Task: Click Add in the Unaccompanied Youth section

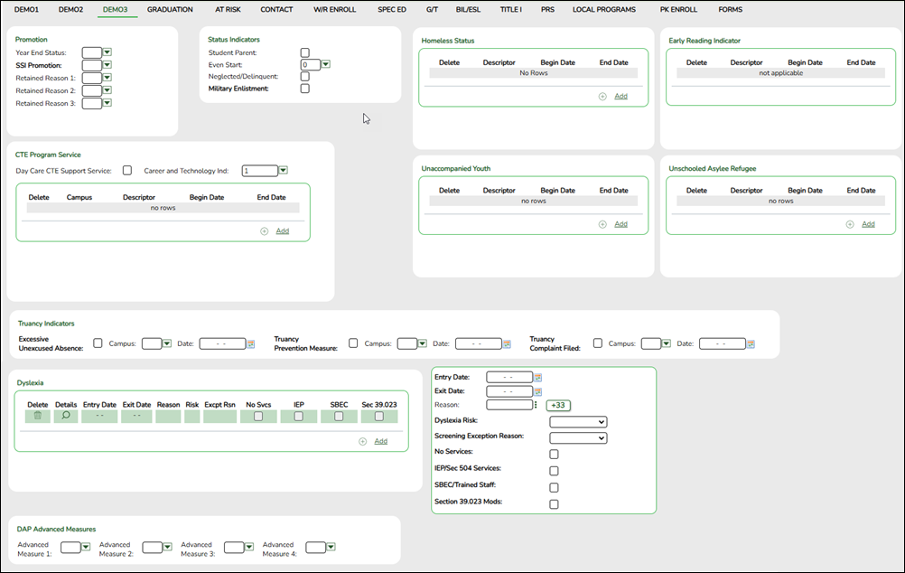Action: coord(620,223)
